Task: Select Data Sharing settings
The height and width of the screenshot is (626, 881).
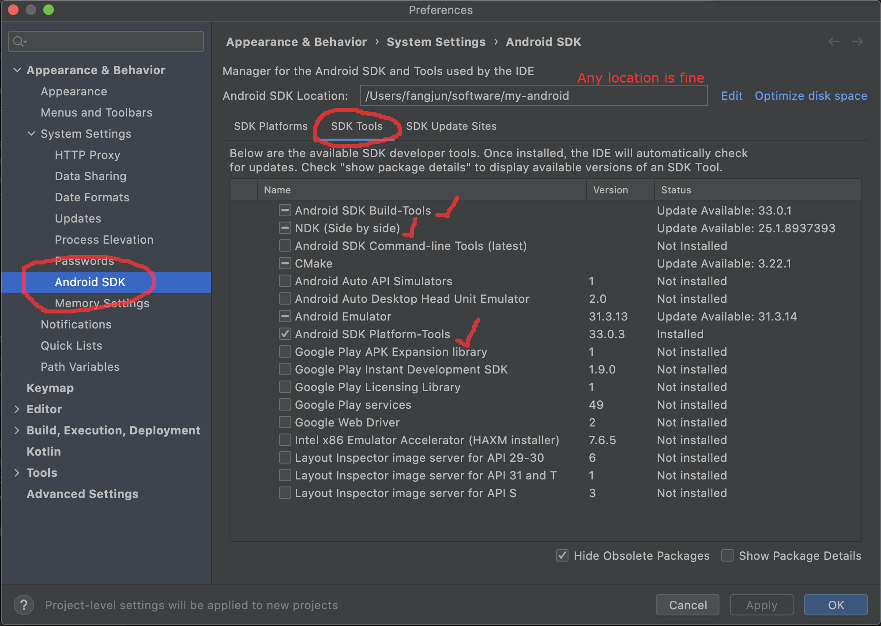Action: [90, 176]
